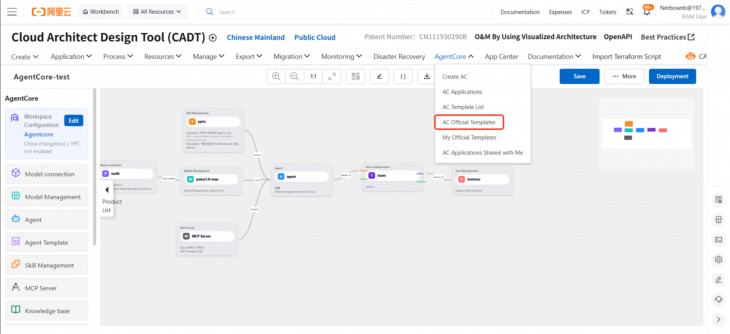Image resolution: width=730 pixels, height=334 pixels.
Task: Click the zoom out magnifier icon
Action: (x=294, y=76)
